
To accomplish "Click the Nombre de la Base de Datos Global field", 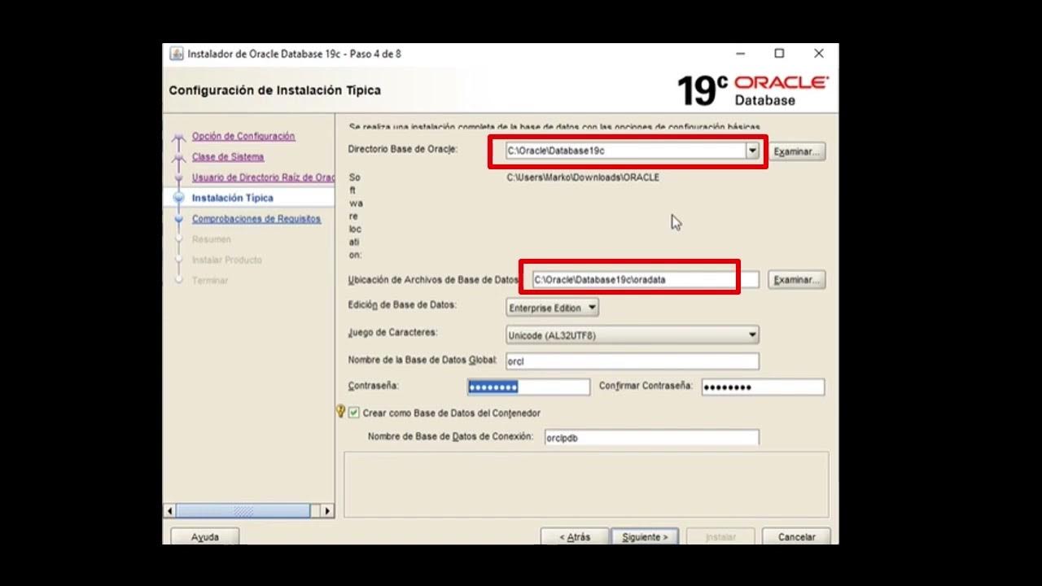I will coord(633,361).
